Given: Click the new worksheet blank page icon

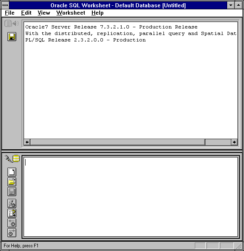Looking at the screenshot, I should pyautogui.click(x=12, y=172).
